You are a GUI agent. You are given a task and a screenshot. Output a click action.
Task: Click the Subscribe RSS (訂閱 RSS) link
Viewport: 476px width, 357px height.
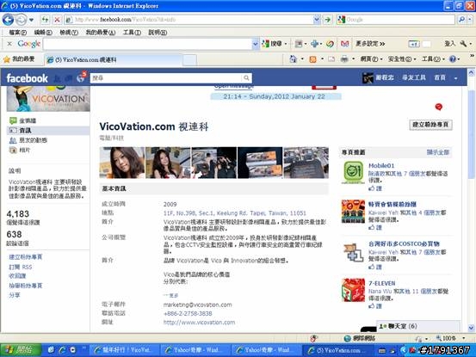pyautogui.click(x=21, y=267)
